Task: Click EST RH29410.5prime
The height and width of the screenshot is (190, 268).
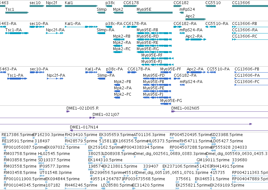Action: (76, 138)
